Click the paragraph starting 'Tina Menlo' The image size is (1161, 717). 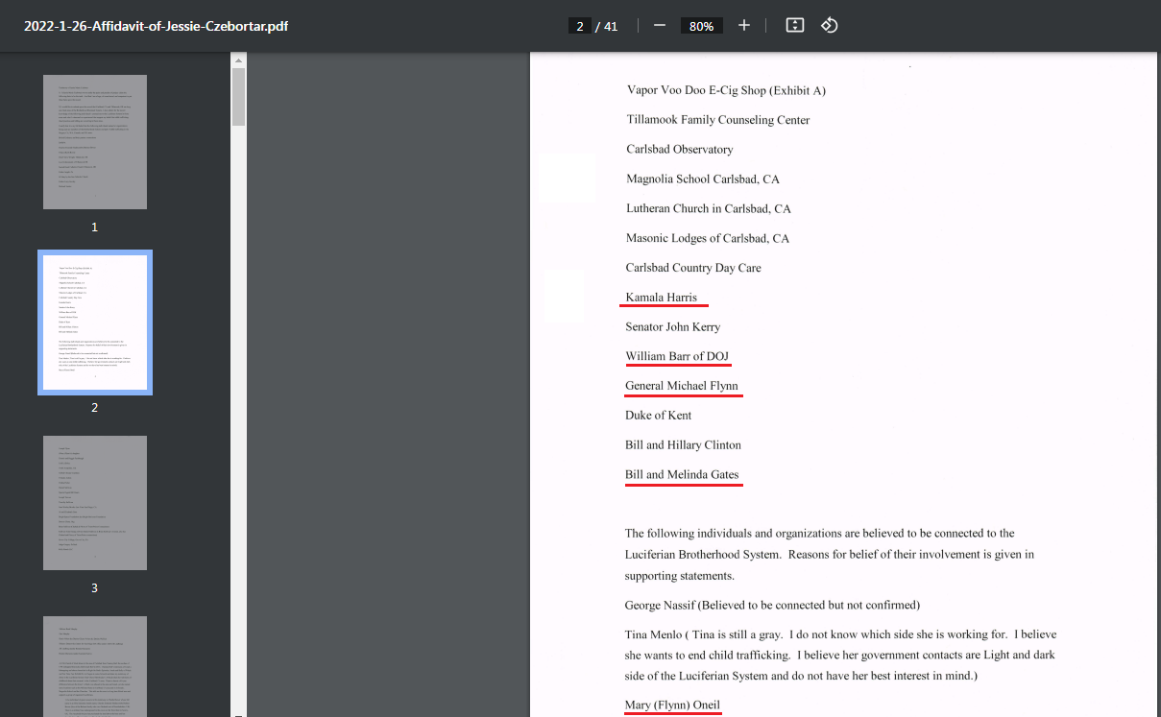click(x=841, y=656)
